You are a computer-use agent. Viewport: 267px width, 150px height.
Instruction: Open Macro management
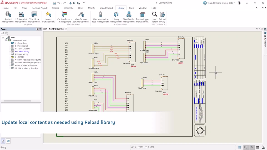point(48,17)
